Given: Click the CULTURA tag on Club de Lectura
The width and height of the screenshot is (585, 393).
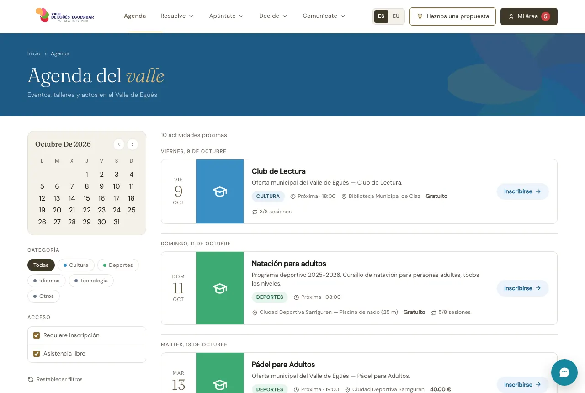Looking at the screenshot, I should click(x=268, y=196).
